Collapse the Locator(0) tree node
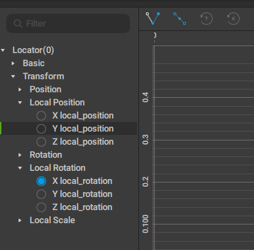Screen dimensions: 254x250 pos(3,50)
